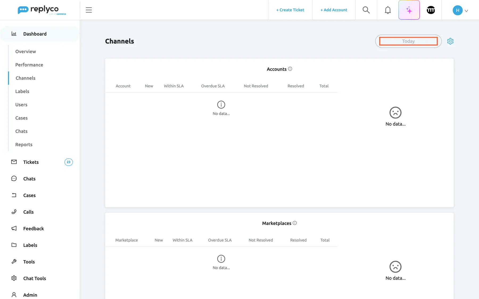Click the + Create Ticket button
This screenshot has height=299, width=479.
(290, 10)
